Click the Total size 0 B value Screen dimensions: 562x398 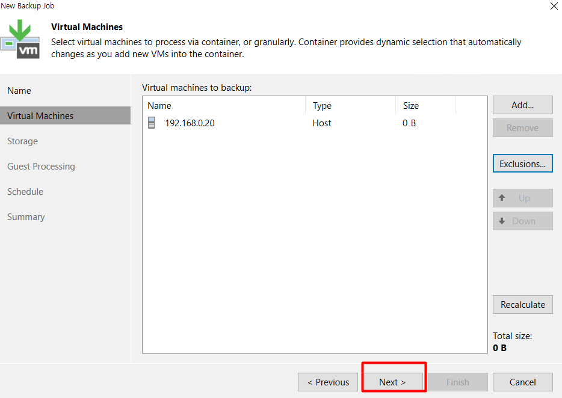pos(499,348)
